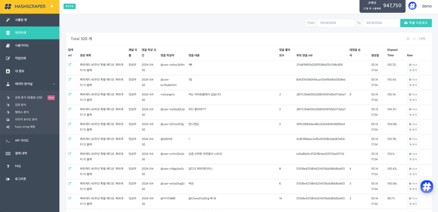Screen dimensions: 438x212
Task: Click comment text @ChewyPudding 짝 파
Action: point(202,198)
